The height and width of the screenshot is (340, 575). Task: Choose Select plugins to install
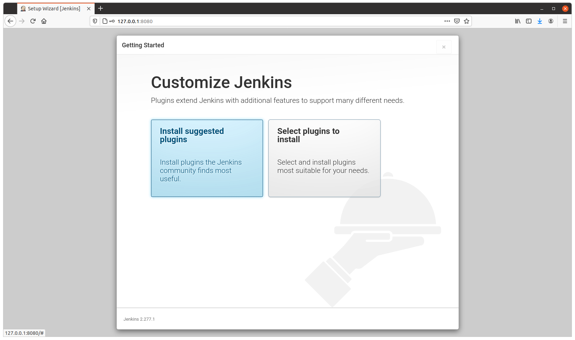tap(324, 158)
